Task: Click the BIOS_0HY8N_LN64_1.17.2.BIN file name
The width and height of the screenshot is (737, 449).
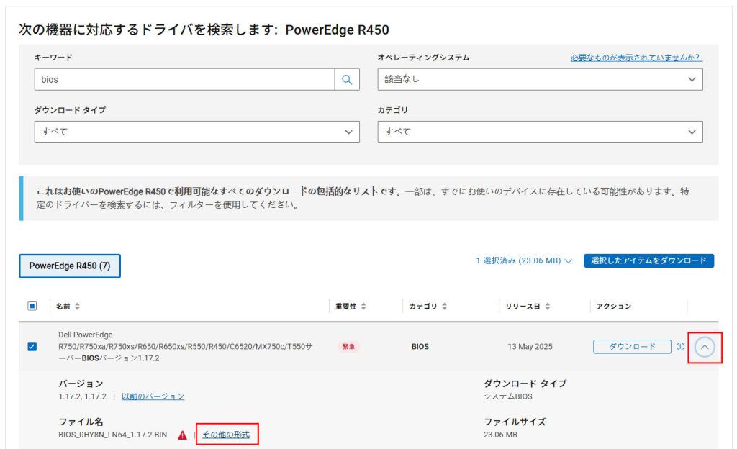Action: (x=113, y=435)
